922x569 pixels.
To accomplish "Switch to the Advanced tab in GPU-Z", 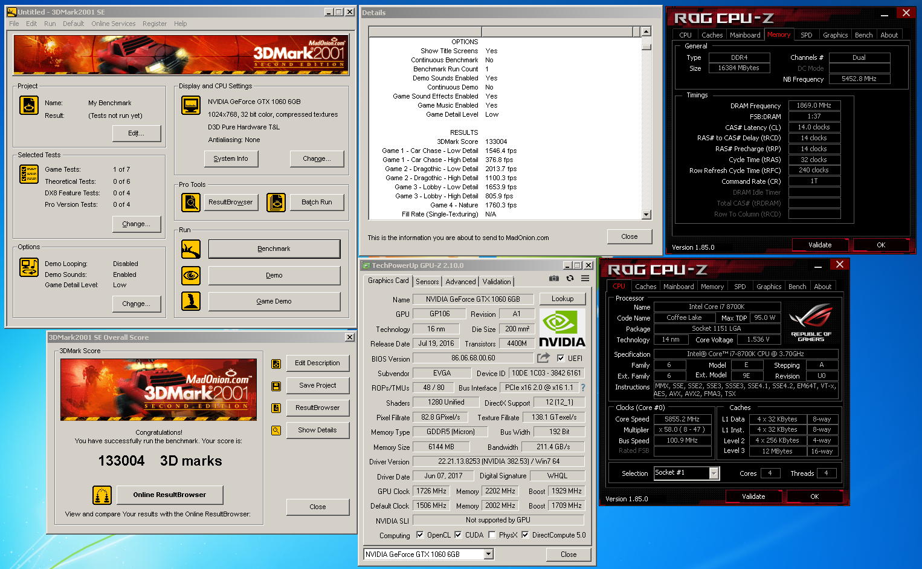I will point(460,282).
